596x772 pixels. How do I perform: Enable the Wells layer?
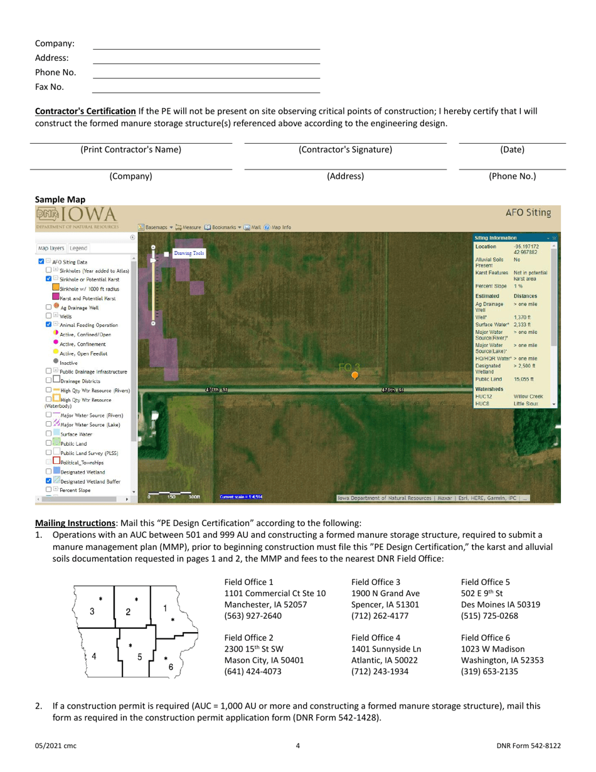coord(48,317)
